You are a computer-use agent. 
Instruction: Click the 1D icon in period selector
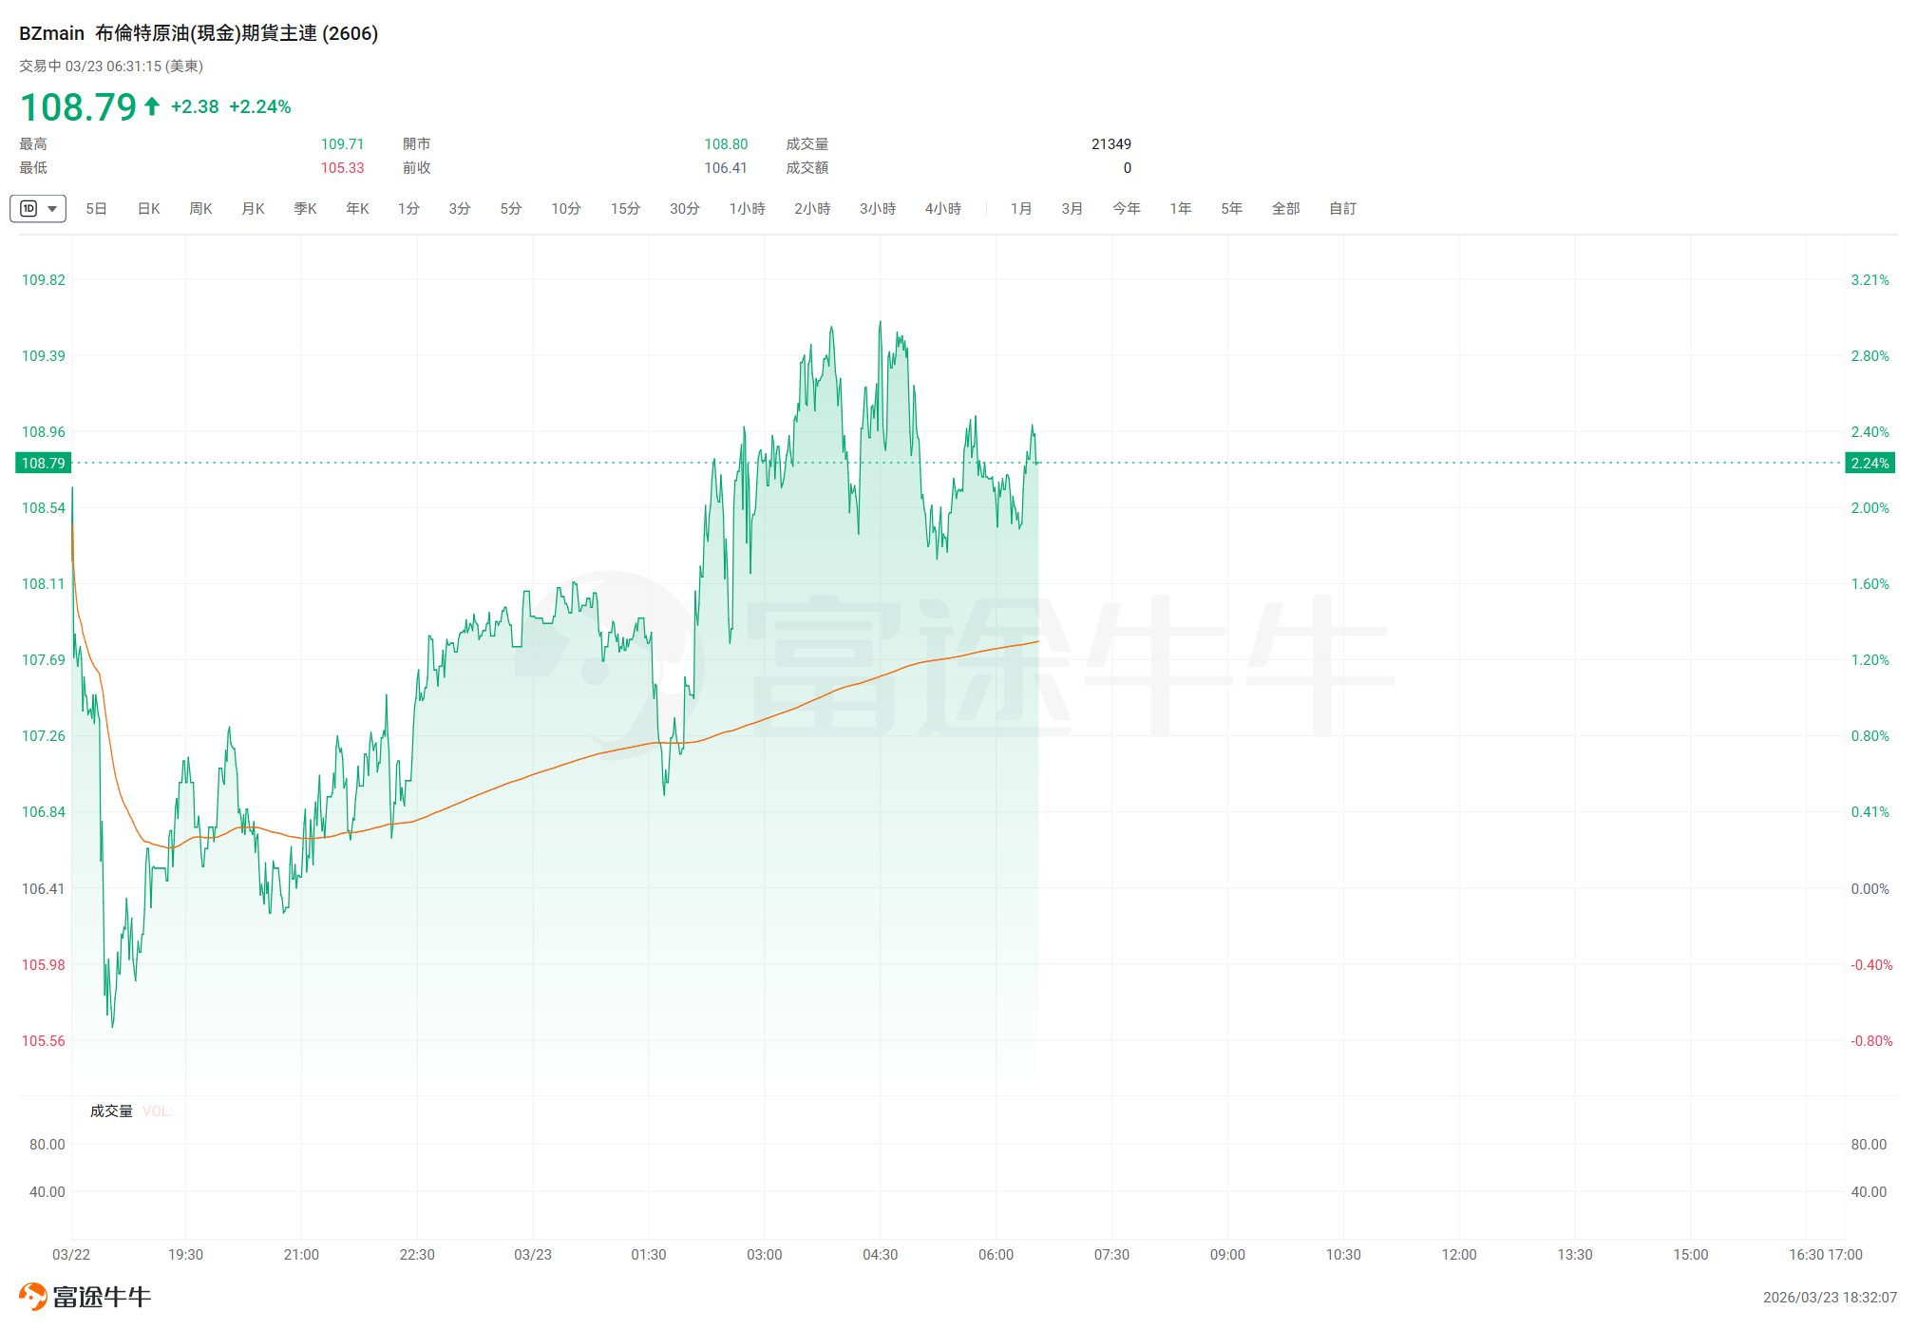(x=29, y=209)
